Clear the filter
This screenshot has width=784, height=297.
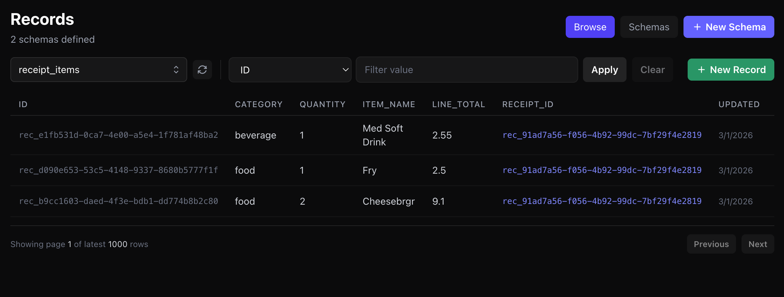click(652, 70)
